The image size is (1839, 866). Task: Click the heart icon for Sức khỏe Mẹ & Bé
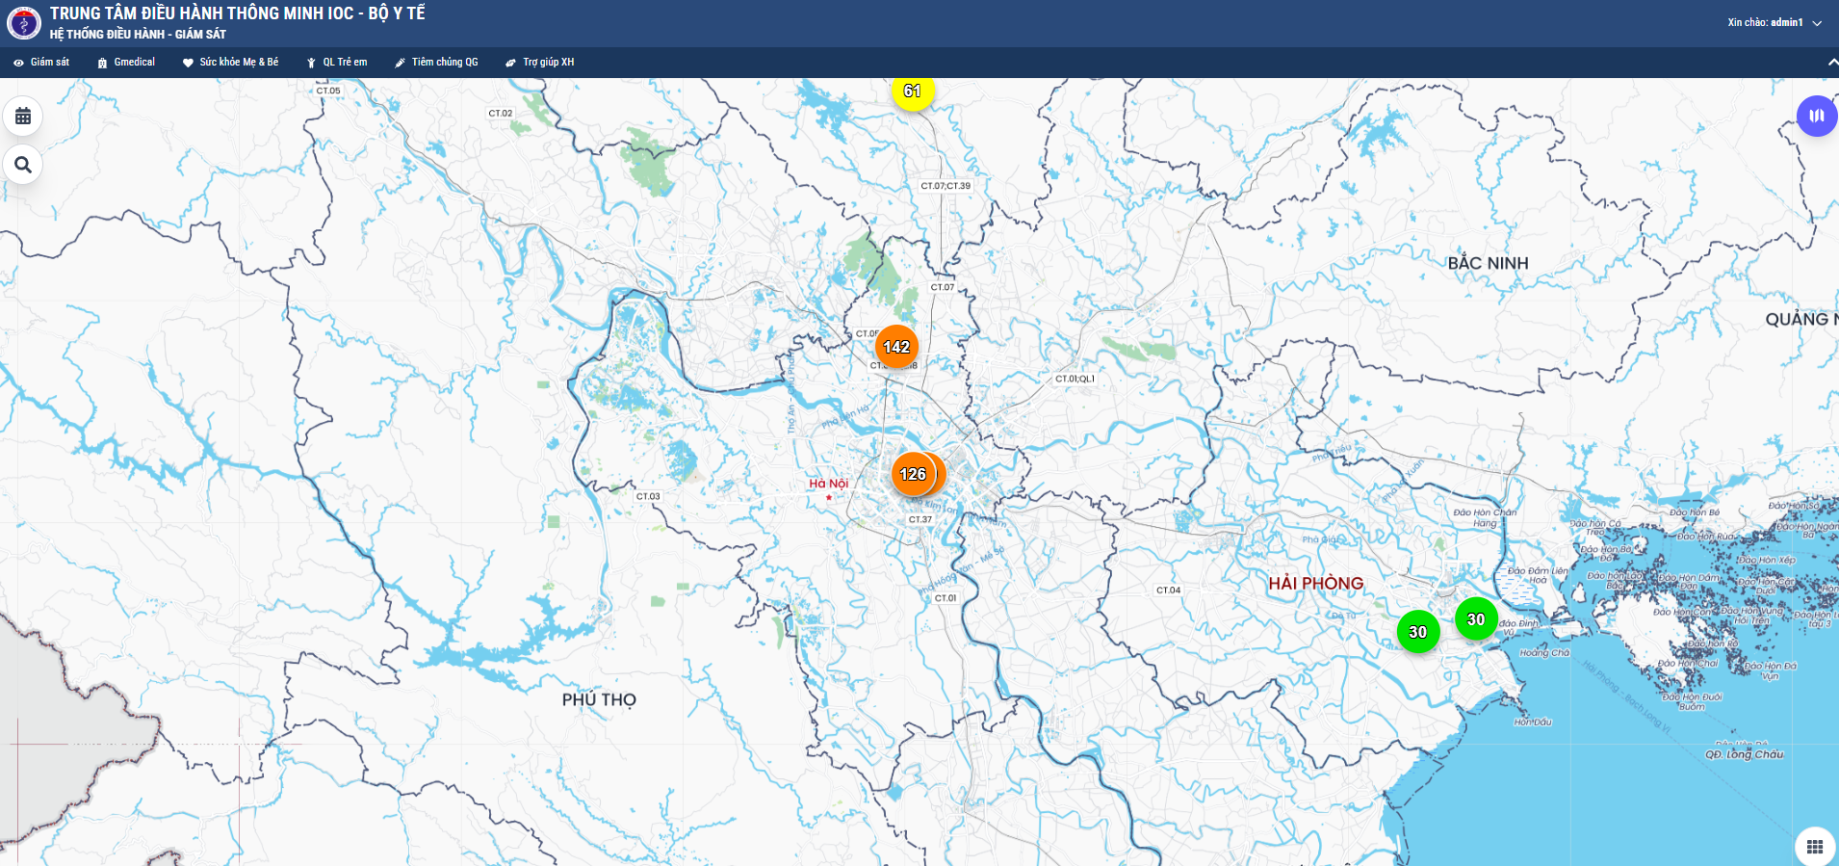[188, 63]
